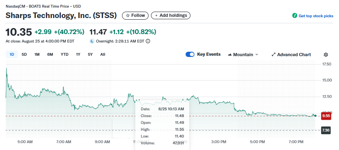Image resolution: width=339 pixels, height=150 pixels.
Task: Select the 6M range tab
Action: pyautogui.click(x=50, y=55)
